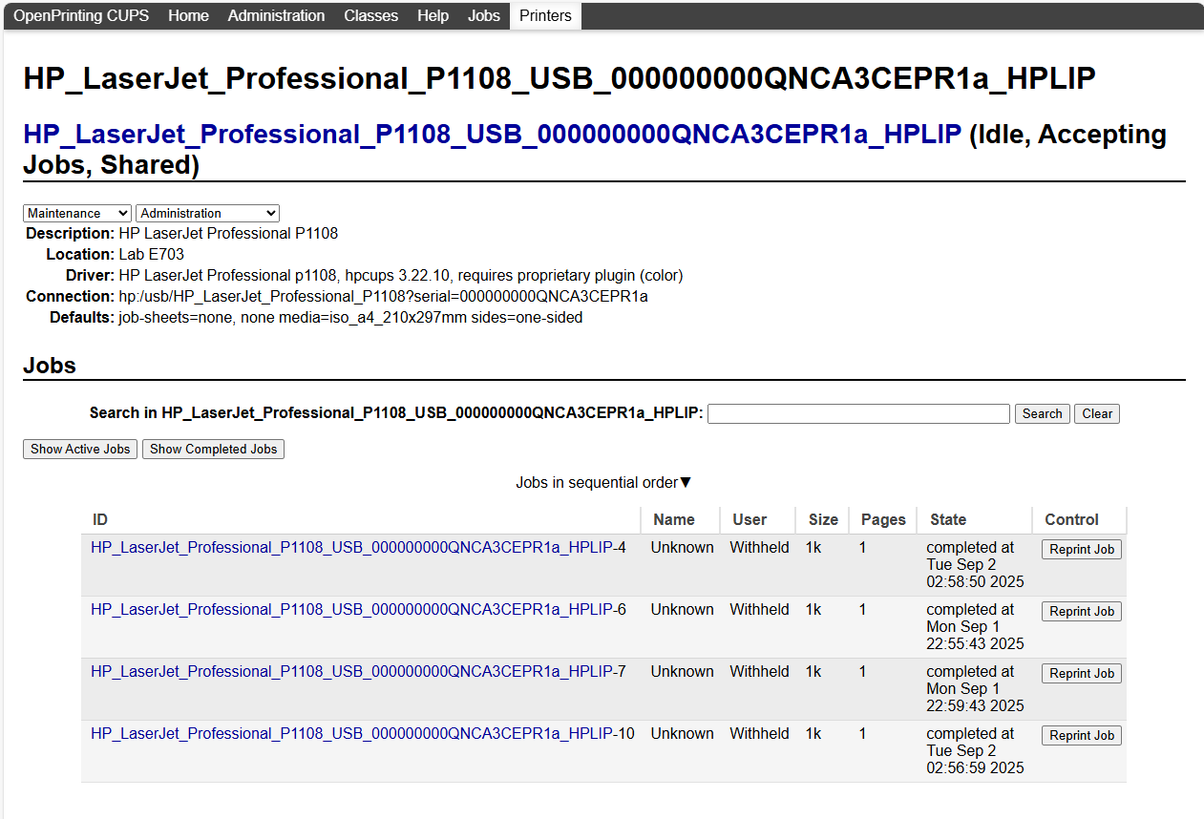
Task: Open the Administration dropdown below printer title
Action: (x=207, y=213)
